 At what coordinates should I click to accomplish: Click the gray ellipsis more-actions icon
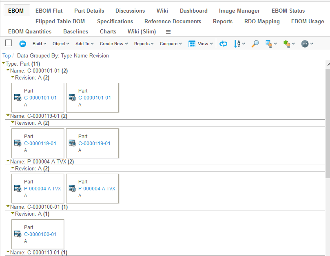tap(305, 44)
